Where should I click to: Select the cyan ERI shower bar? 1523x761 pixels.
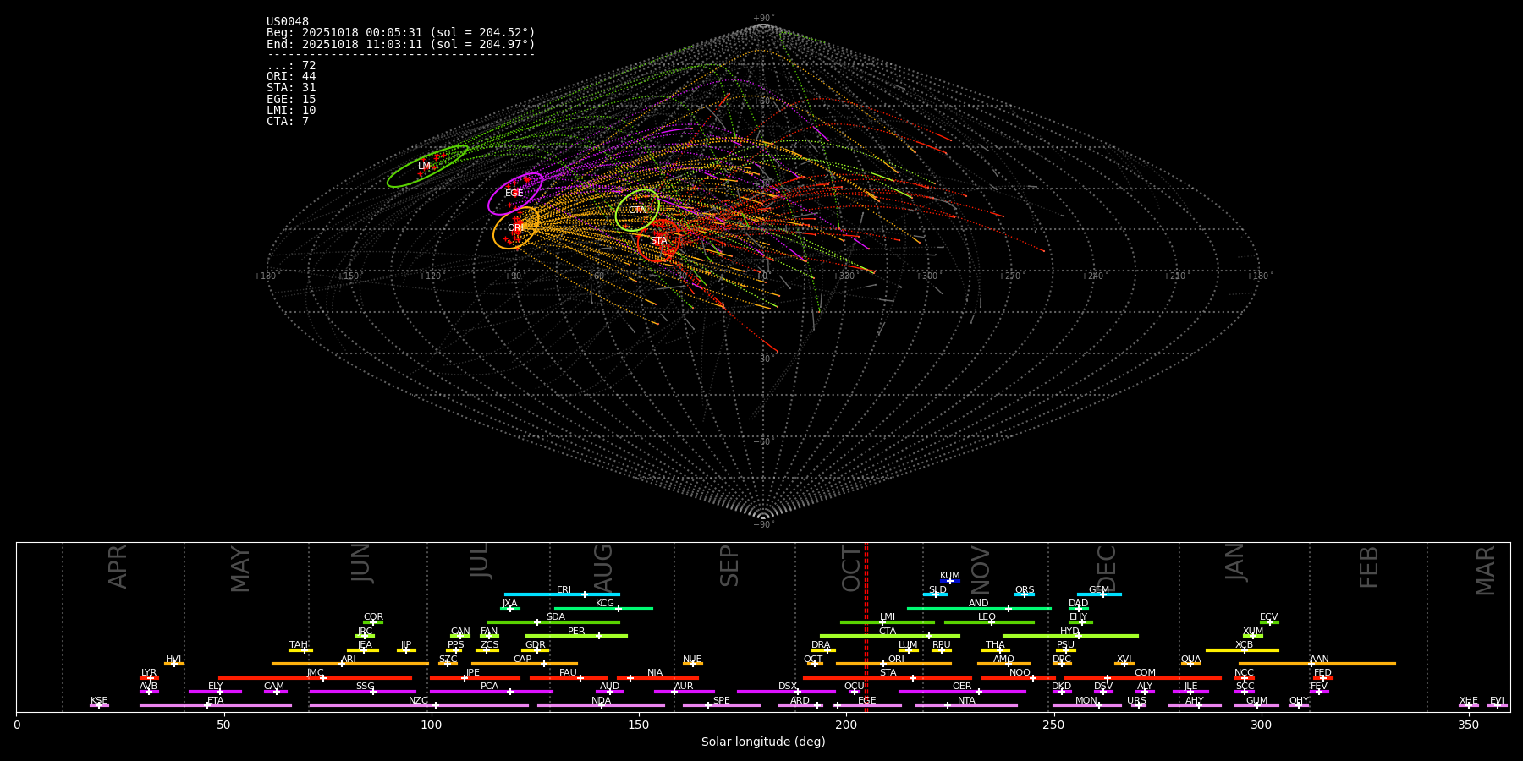562,594
